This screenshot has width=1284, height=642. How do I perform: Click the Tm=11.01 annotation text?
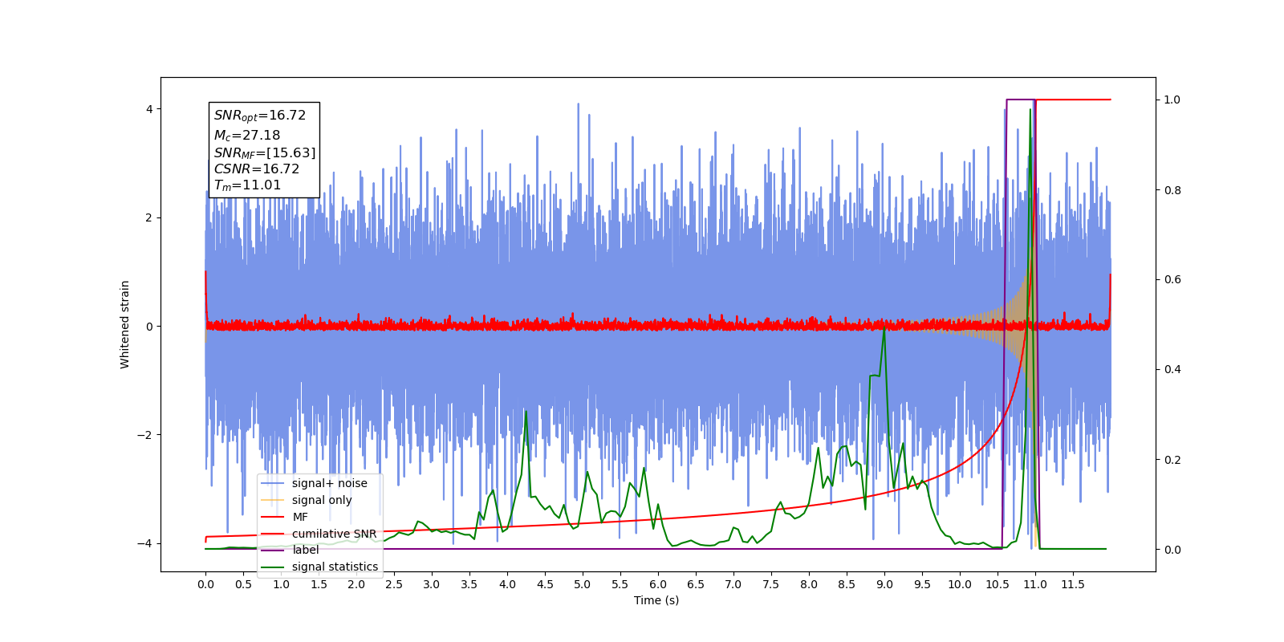247,185
